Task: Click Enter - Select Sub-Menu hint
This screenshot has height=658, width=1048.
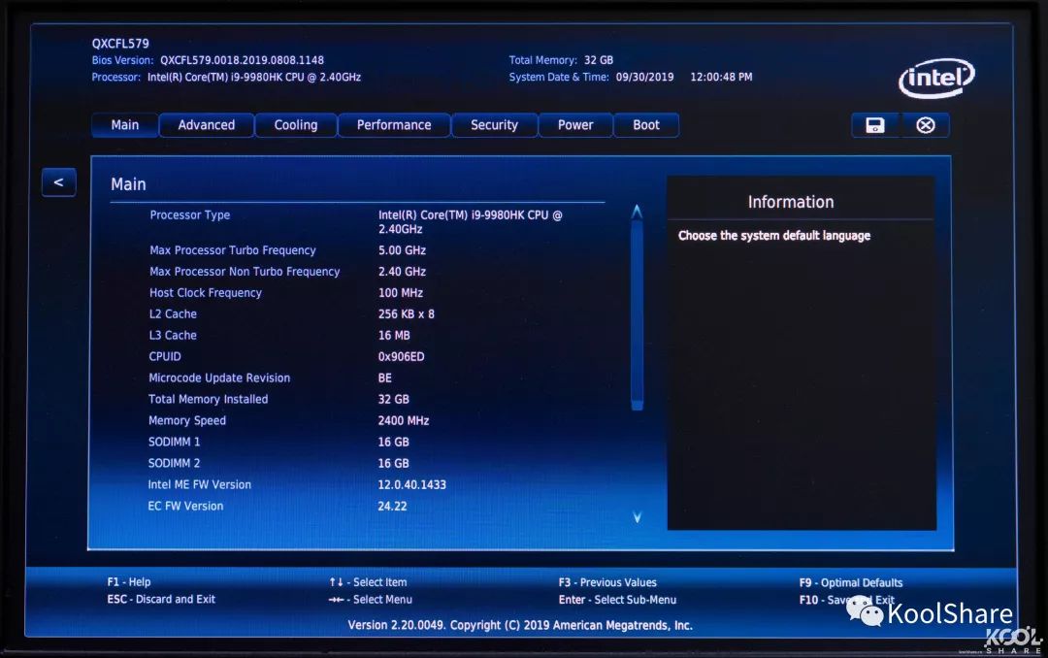Action: (x=617, y=600)
